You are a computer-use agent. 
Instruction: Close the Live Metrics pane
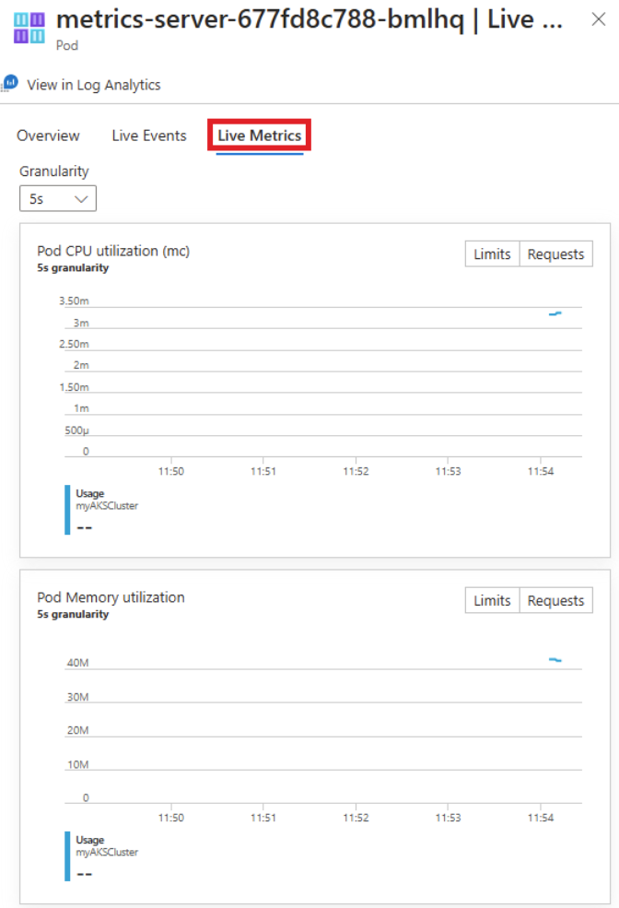tap(598, 19)
